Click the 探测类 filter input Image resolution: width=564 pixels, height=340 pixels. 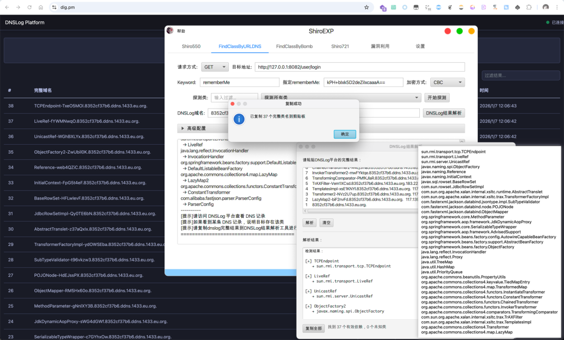point(234,98)
